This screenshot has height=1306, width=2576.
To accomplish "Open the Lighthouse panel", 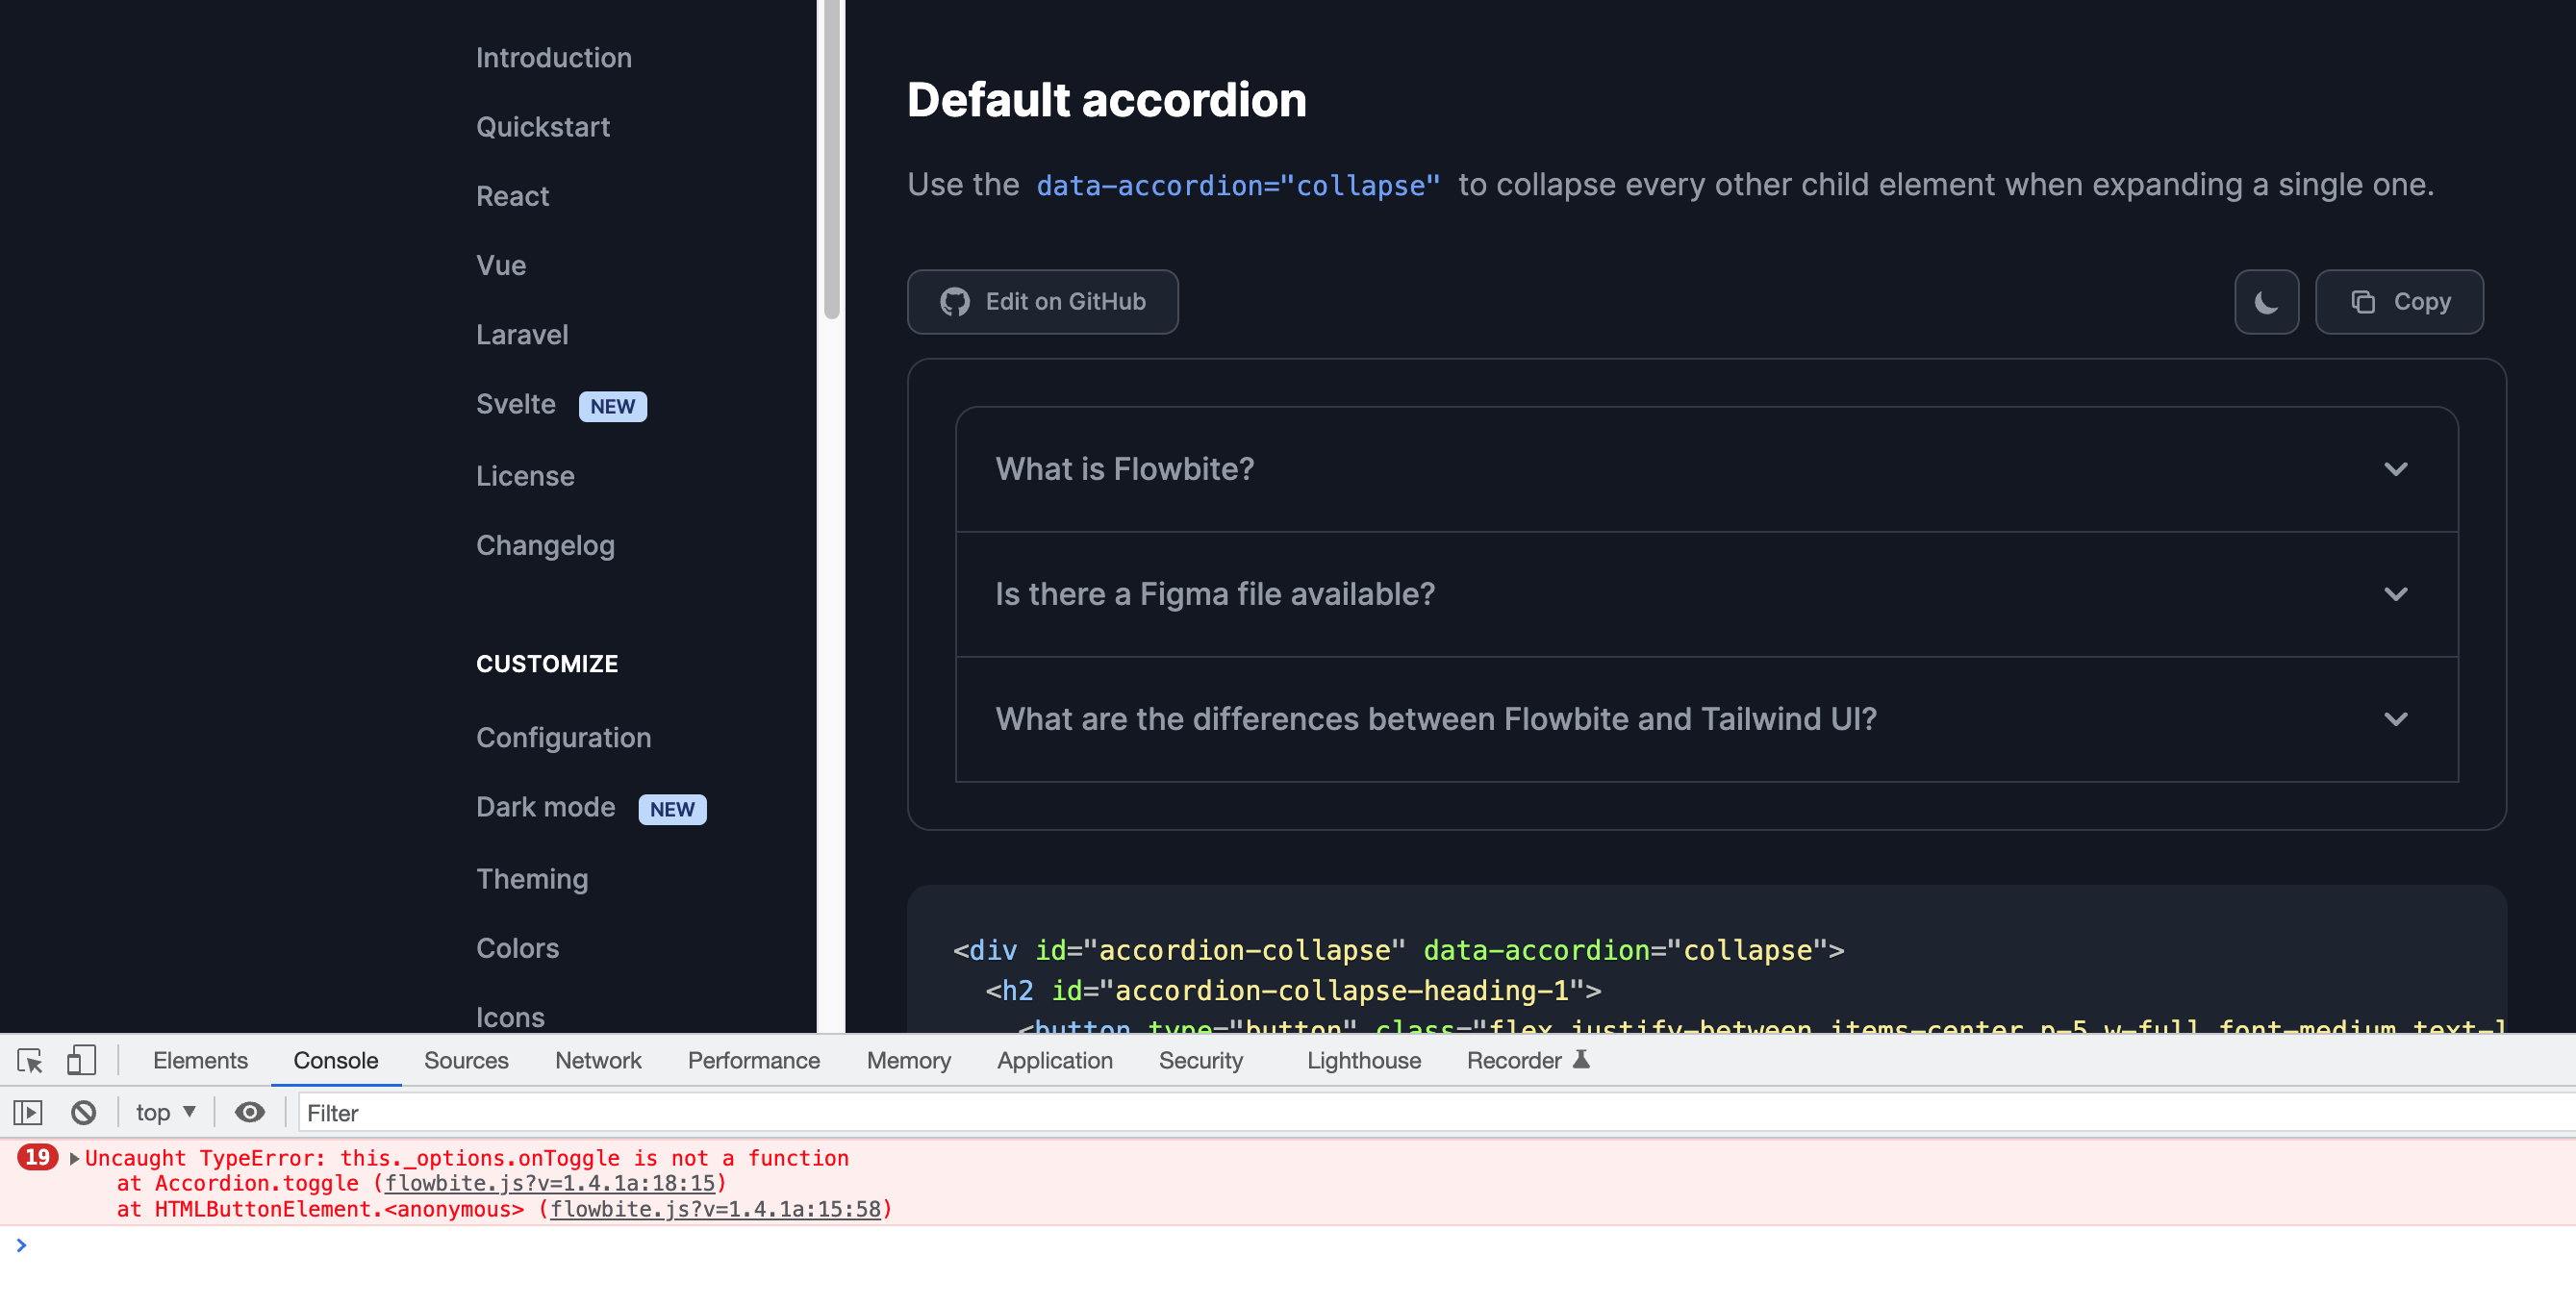I will (1363, 1060).
